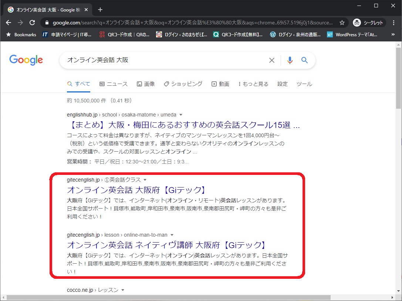
Task: Show more bookmarks with double chevron
Action: click(x=393, y=35)
